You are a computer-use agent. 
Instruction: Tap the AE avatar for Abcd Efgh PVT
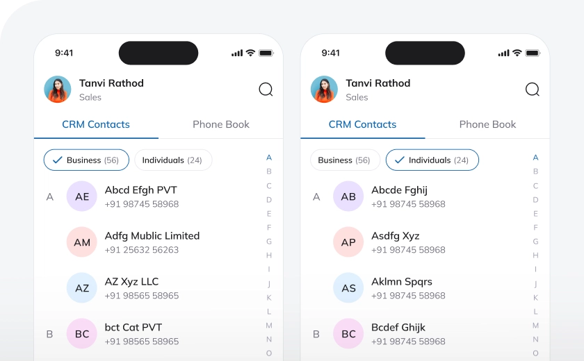tap(82, 196)
